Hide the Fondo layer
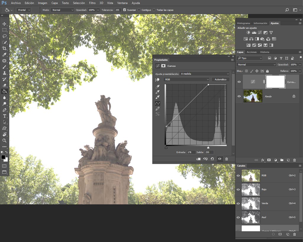This screenshot has width=303, height=242. coord(239,96)
